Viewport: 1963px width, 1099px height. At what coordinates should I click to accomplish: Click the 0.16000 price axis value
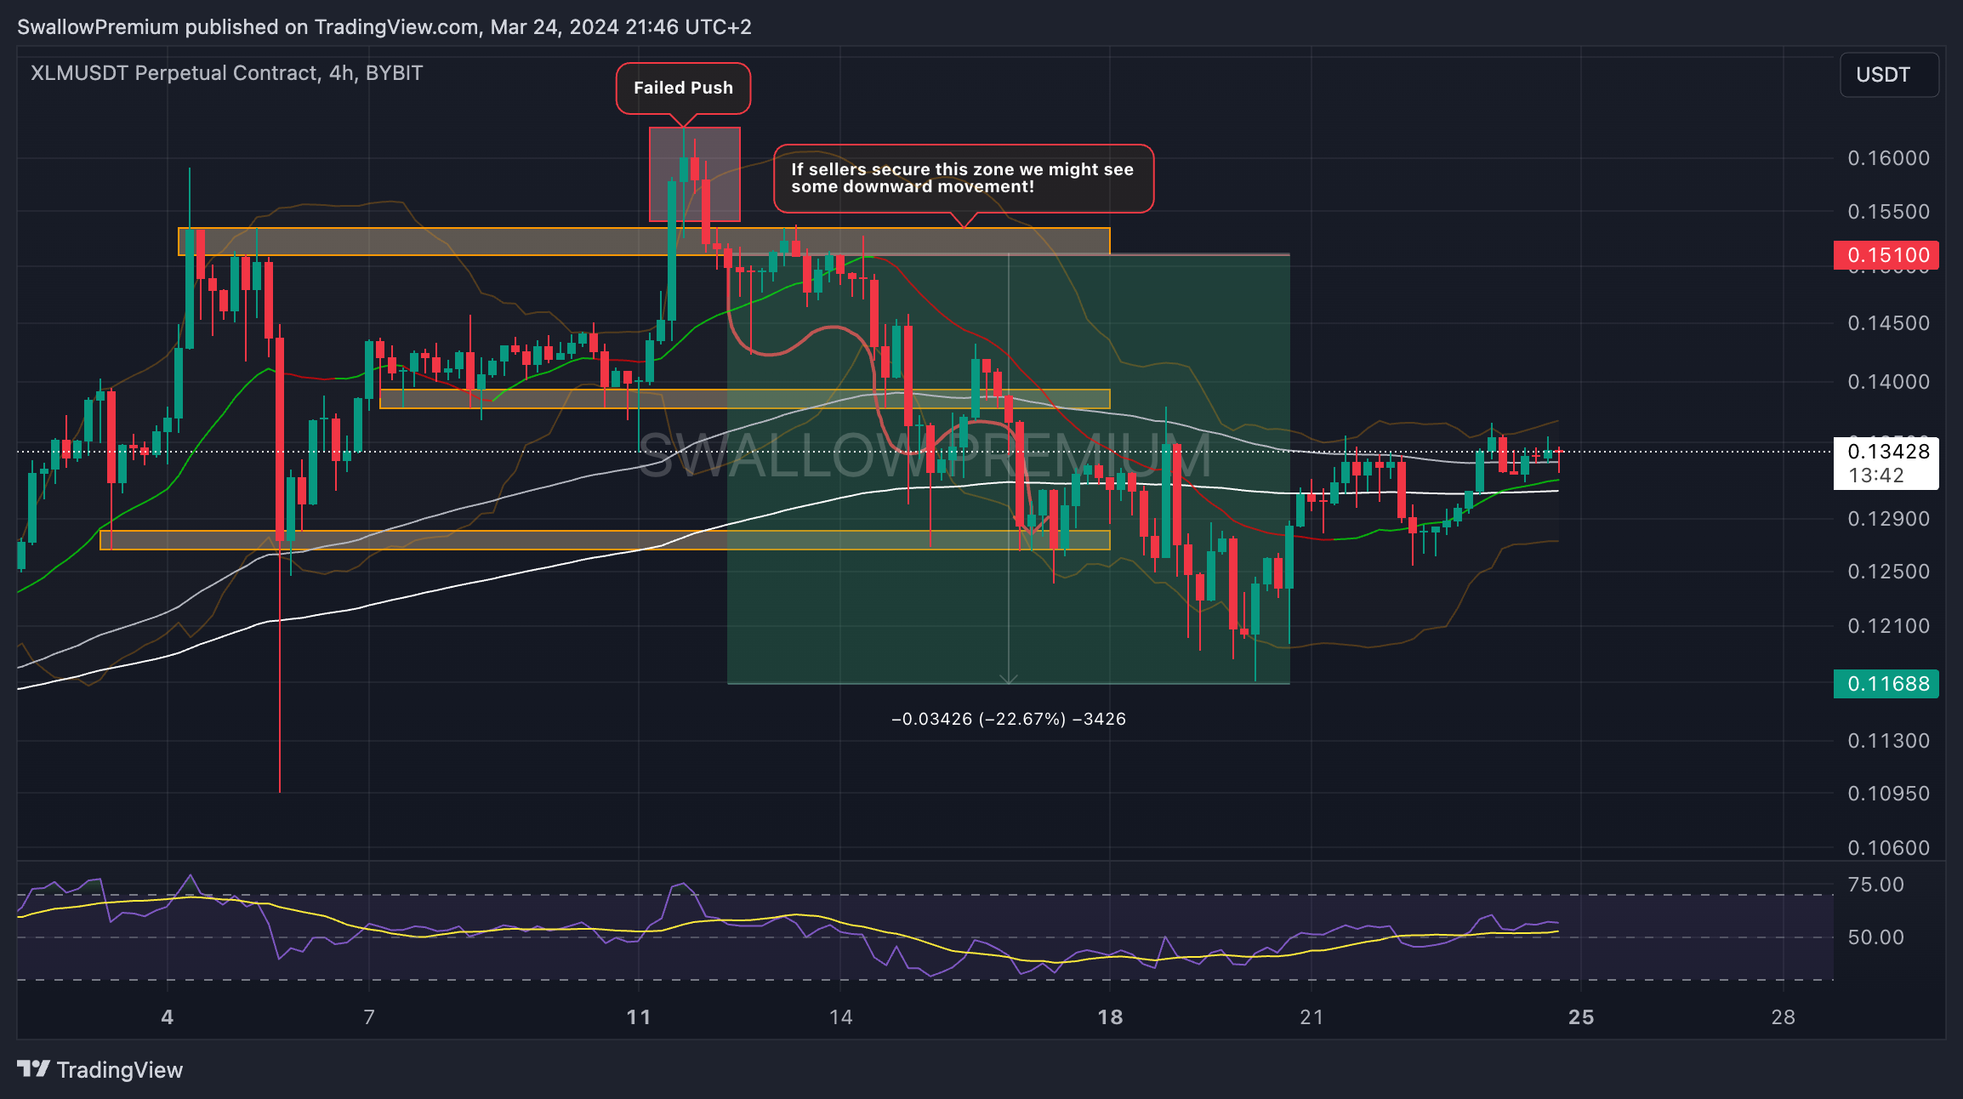(1888, 158)
